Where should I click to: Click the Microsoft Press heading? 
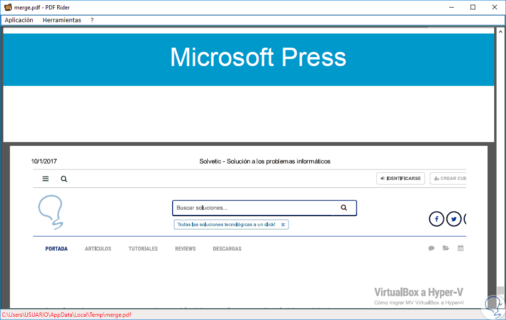[258, 57]
